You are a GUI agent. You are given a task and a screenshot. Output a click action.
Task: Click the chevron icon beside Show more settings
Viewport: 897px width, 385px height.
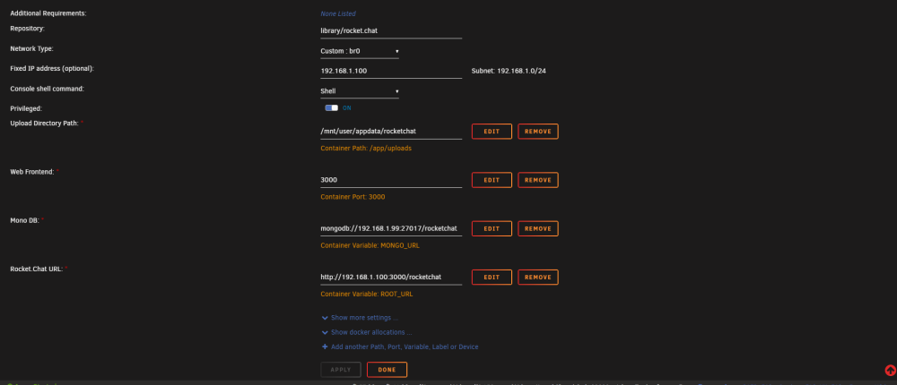[325, 318]
